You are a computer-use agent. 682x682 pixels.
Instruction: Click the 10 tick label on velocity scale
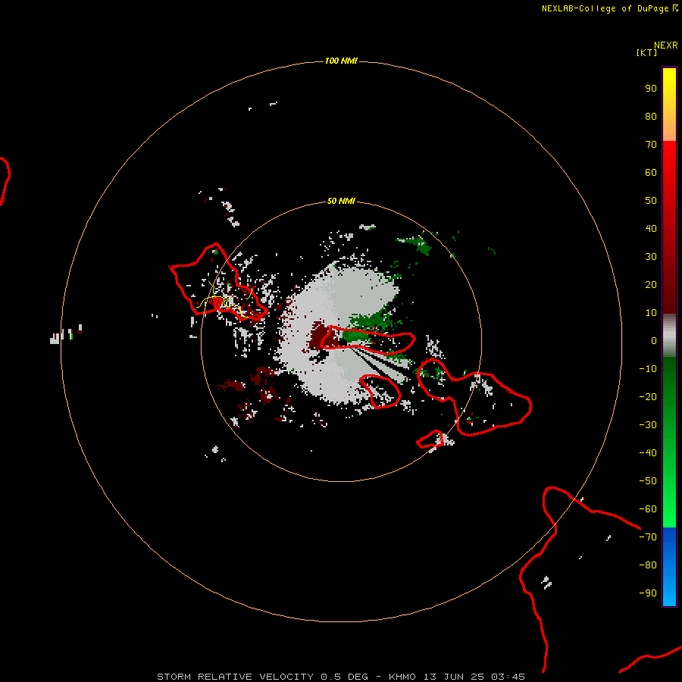(x=651, y=313)
